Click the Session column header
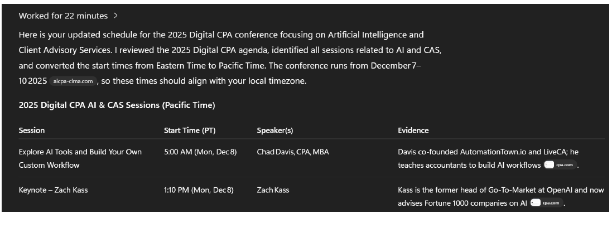The width and height of the screenshot is (612, 228). pyautogui.click(x=32, y=130)
